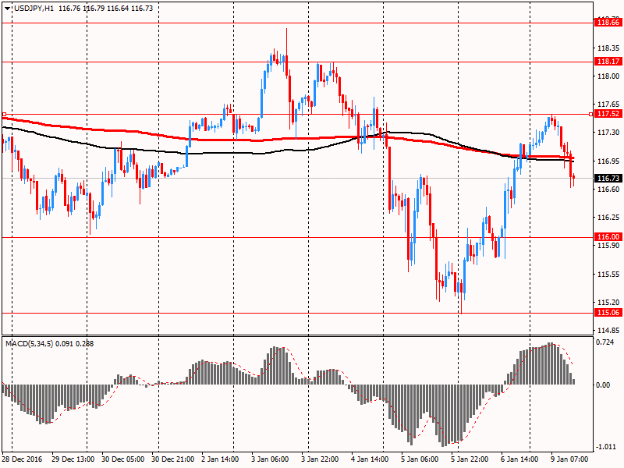The height and width of the screenshot is (468, 624).
Task: Select the 117.52 red price level label
Action: click(608, 114)
